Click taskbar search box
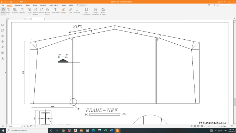 click(27, 131)
